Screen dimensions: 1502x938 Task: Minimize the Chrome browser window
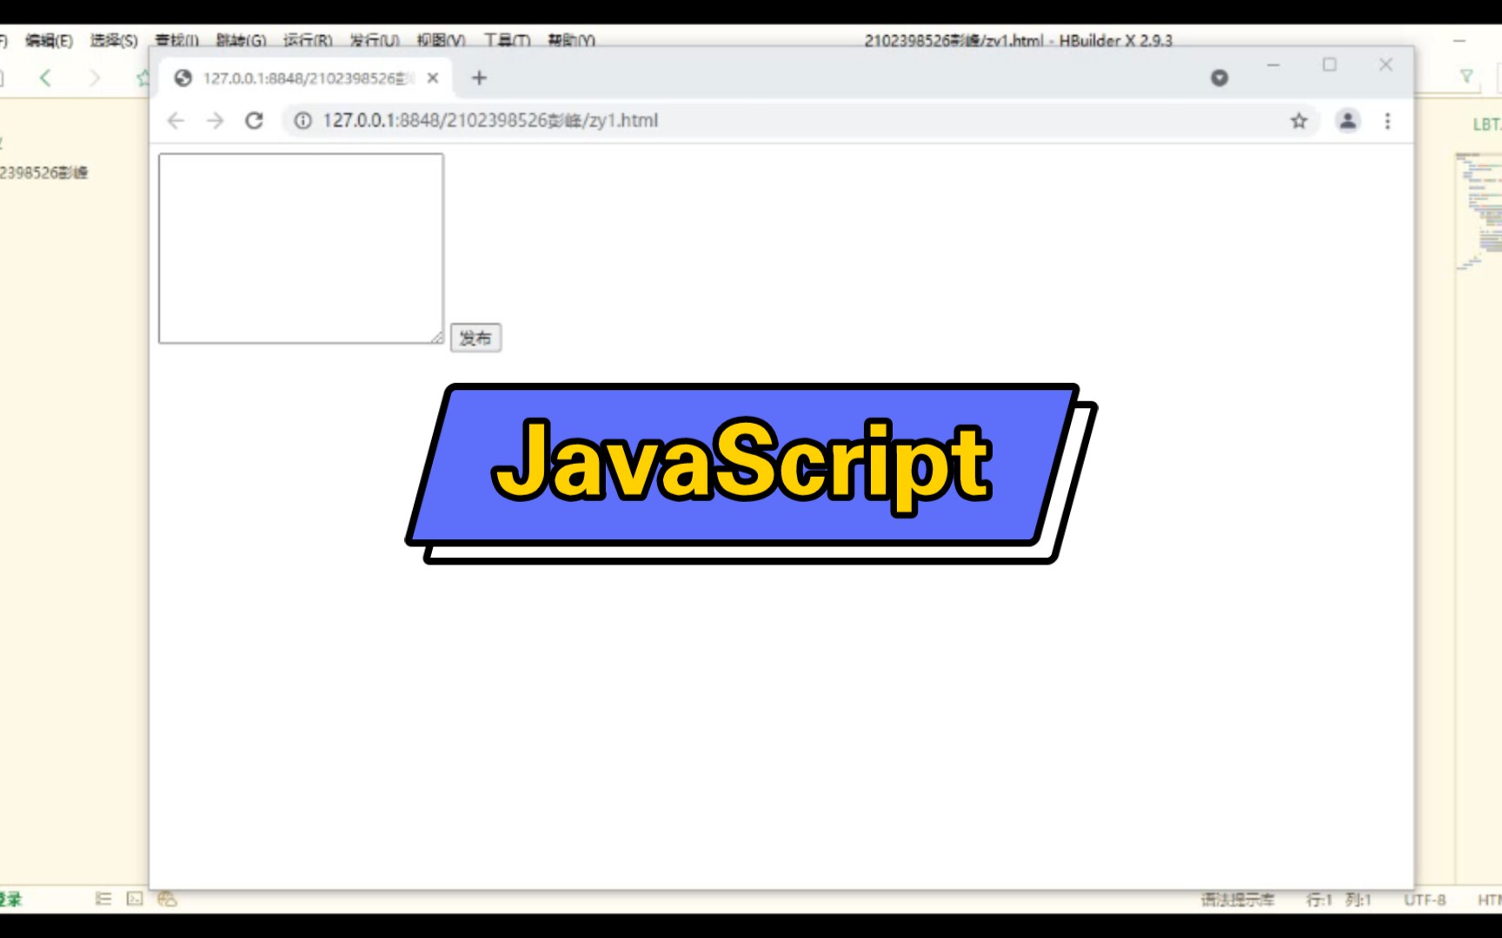point(1273,65)
